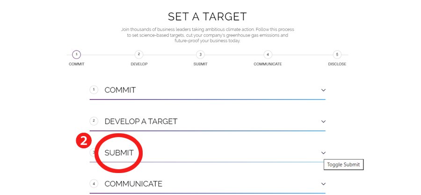The width and height of the screenshot is (421, 195).
Task: Click the DEVELOP A TARGET heading
Action: [141, 122]
